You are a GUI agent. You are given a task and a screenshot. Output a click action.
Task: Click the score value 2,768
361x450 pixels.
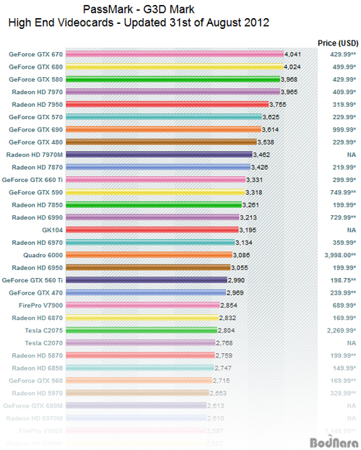pos(224,343)
